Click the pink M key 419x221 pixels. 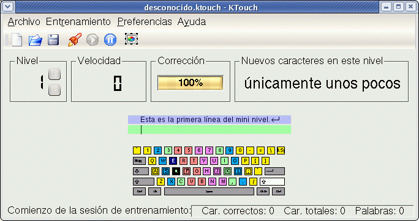click(222, 181)
